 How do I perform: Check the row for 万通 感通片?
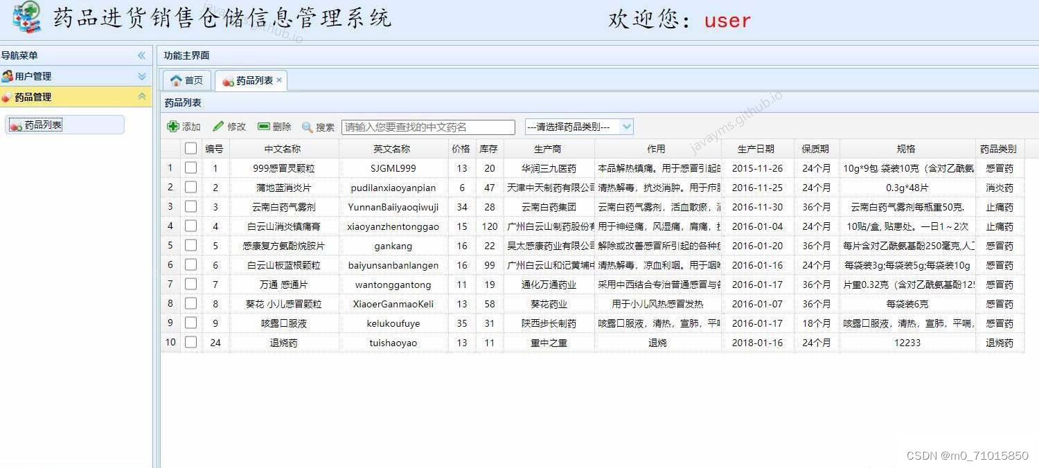coord(190,284)
